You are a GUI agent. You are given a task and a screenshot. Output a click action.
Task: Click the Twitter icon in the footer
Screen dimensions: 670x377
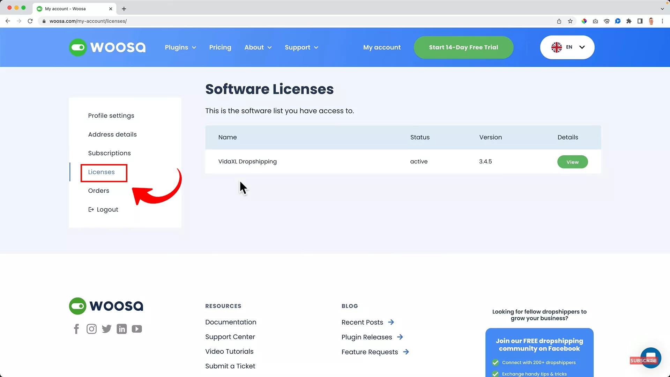pos(106,328)
